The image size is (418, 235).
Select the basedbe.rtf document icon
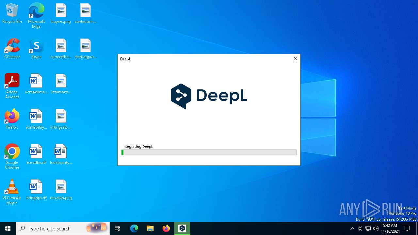point(36,155)
